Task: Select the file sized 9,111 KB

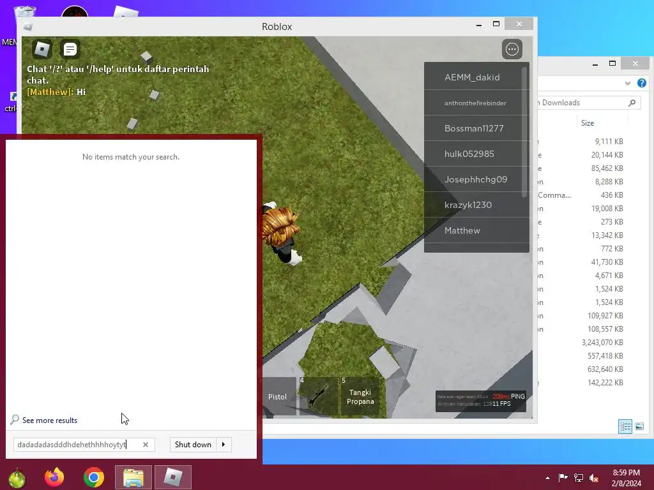Action: (609, 142)
